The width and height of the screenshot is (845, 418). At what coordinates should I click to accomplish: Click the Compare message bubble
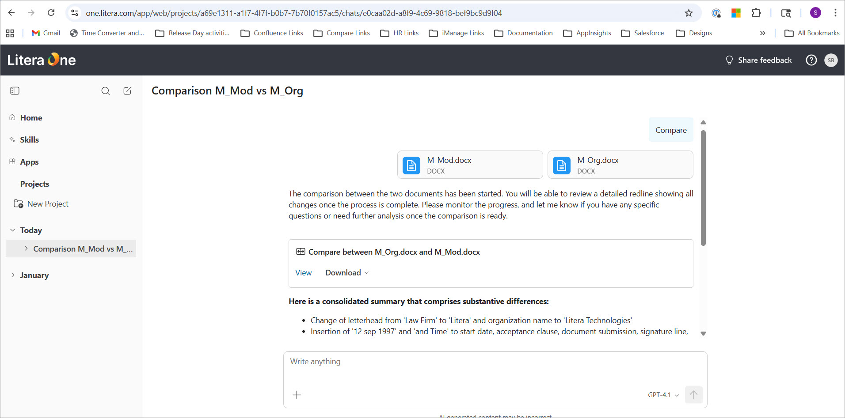tap(671, 130)
